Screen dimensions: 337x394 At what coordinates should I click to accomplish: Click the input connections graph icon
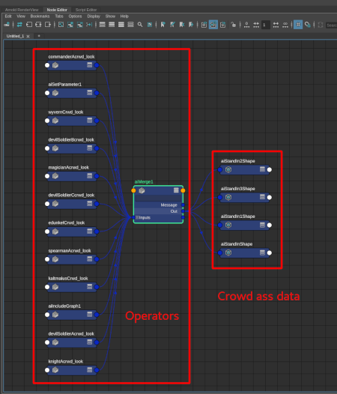pyautogui.click(x=29, y=25)
